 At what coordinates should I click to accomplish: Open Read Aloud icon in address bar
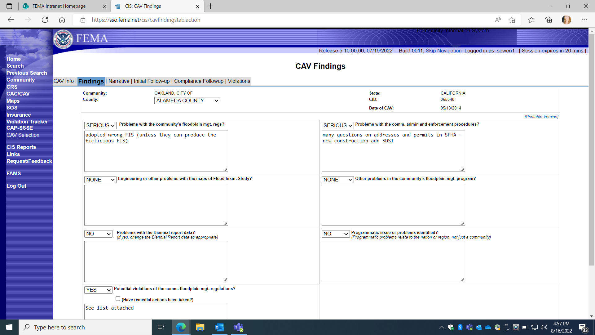click(498, 20)
